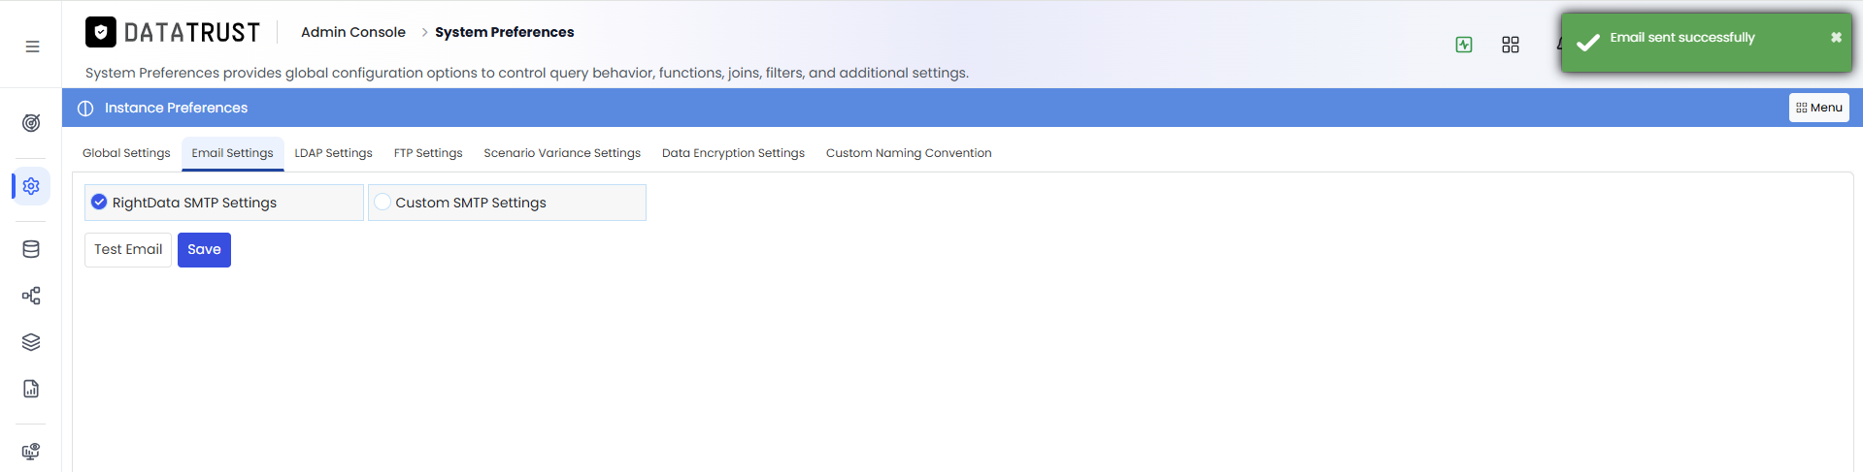Open Scenario Variance Settings tab
The width and height of the screenshot is (1863, 472).
(x=562, y=153)
